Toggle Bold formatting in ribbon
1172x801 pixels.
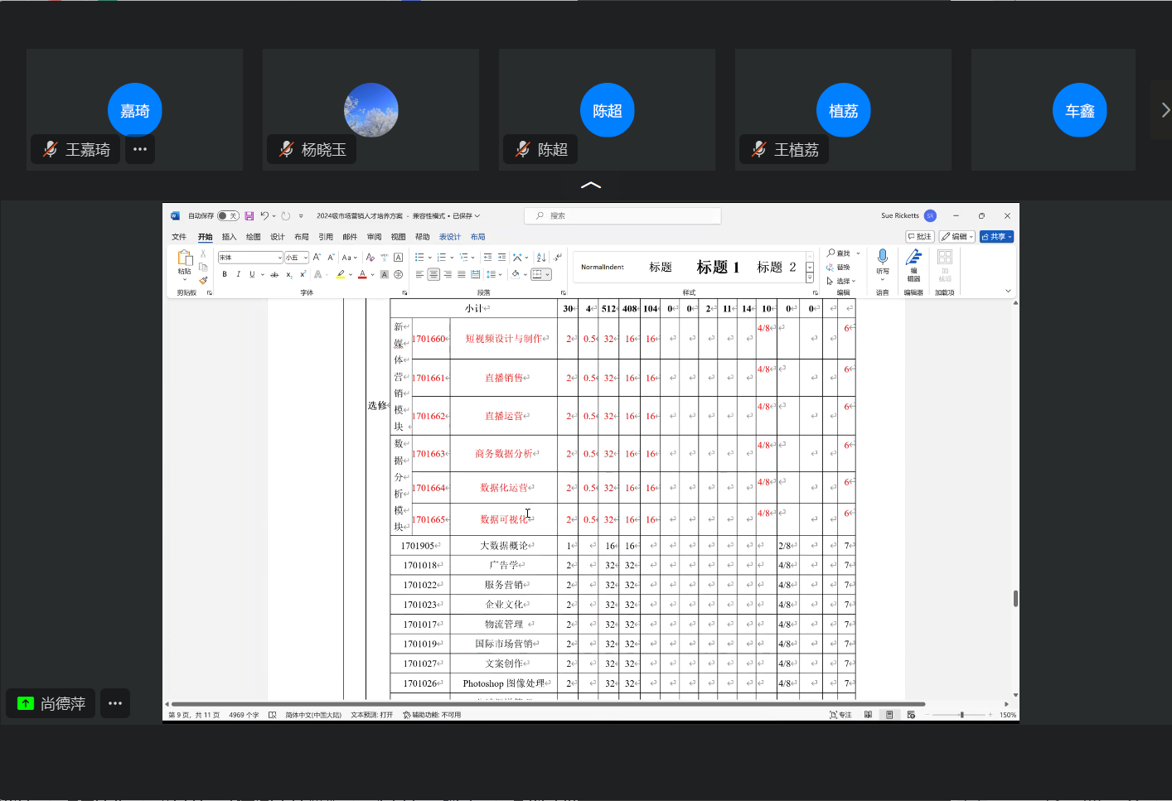point(225,274)
